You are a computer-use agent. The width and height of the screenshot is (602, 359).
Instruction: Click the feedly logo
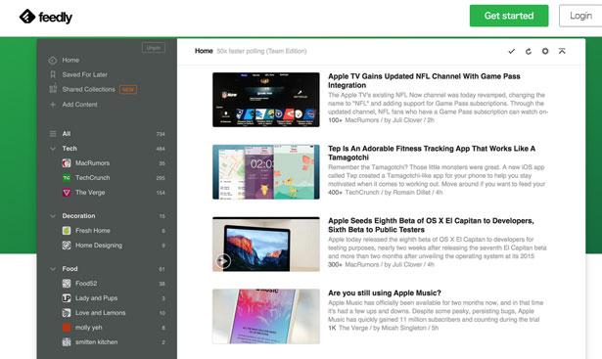(x=46, y=17)
